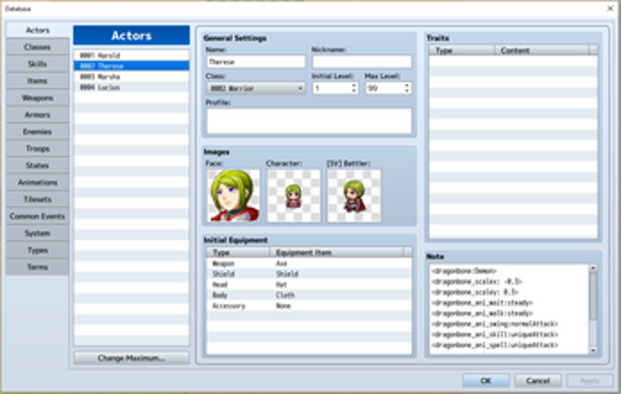Open the Animations tab

coord(38,182)
